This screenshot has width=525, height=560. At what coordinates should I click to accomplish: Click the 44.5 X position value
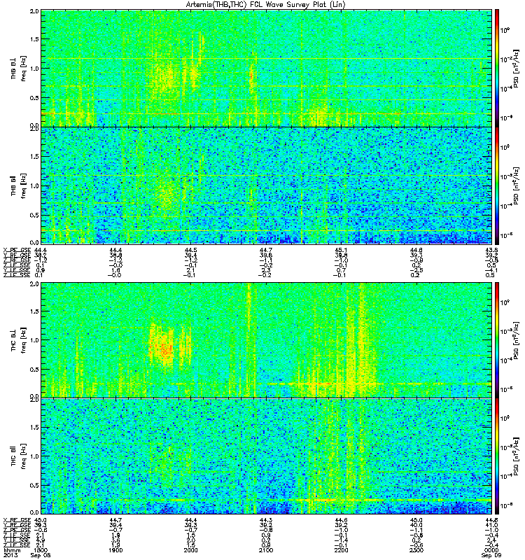pyautogui.click(x=190, y=251)
